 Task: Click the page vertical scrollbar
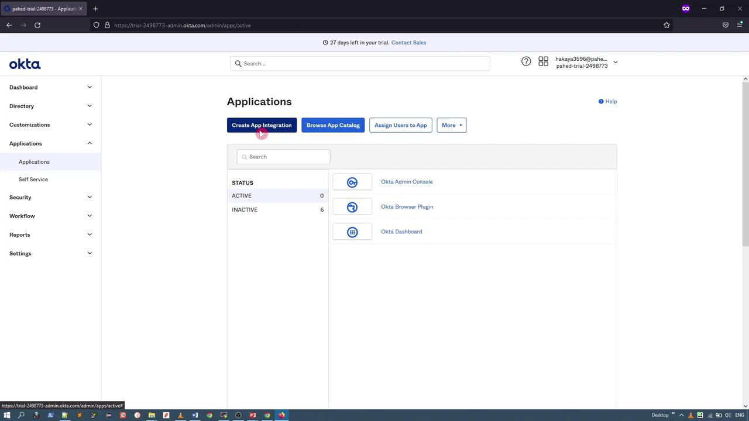pos(745,164)
